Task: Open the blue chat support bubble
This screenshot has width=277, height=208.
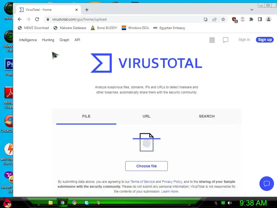Action: [x=266, y=184]
